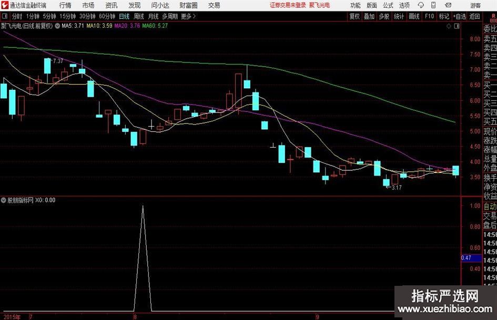This screenshot has width=497, height=320.
Task: Click the 0.47 value marker on axis
Action: click(x=471, y=258)
